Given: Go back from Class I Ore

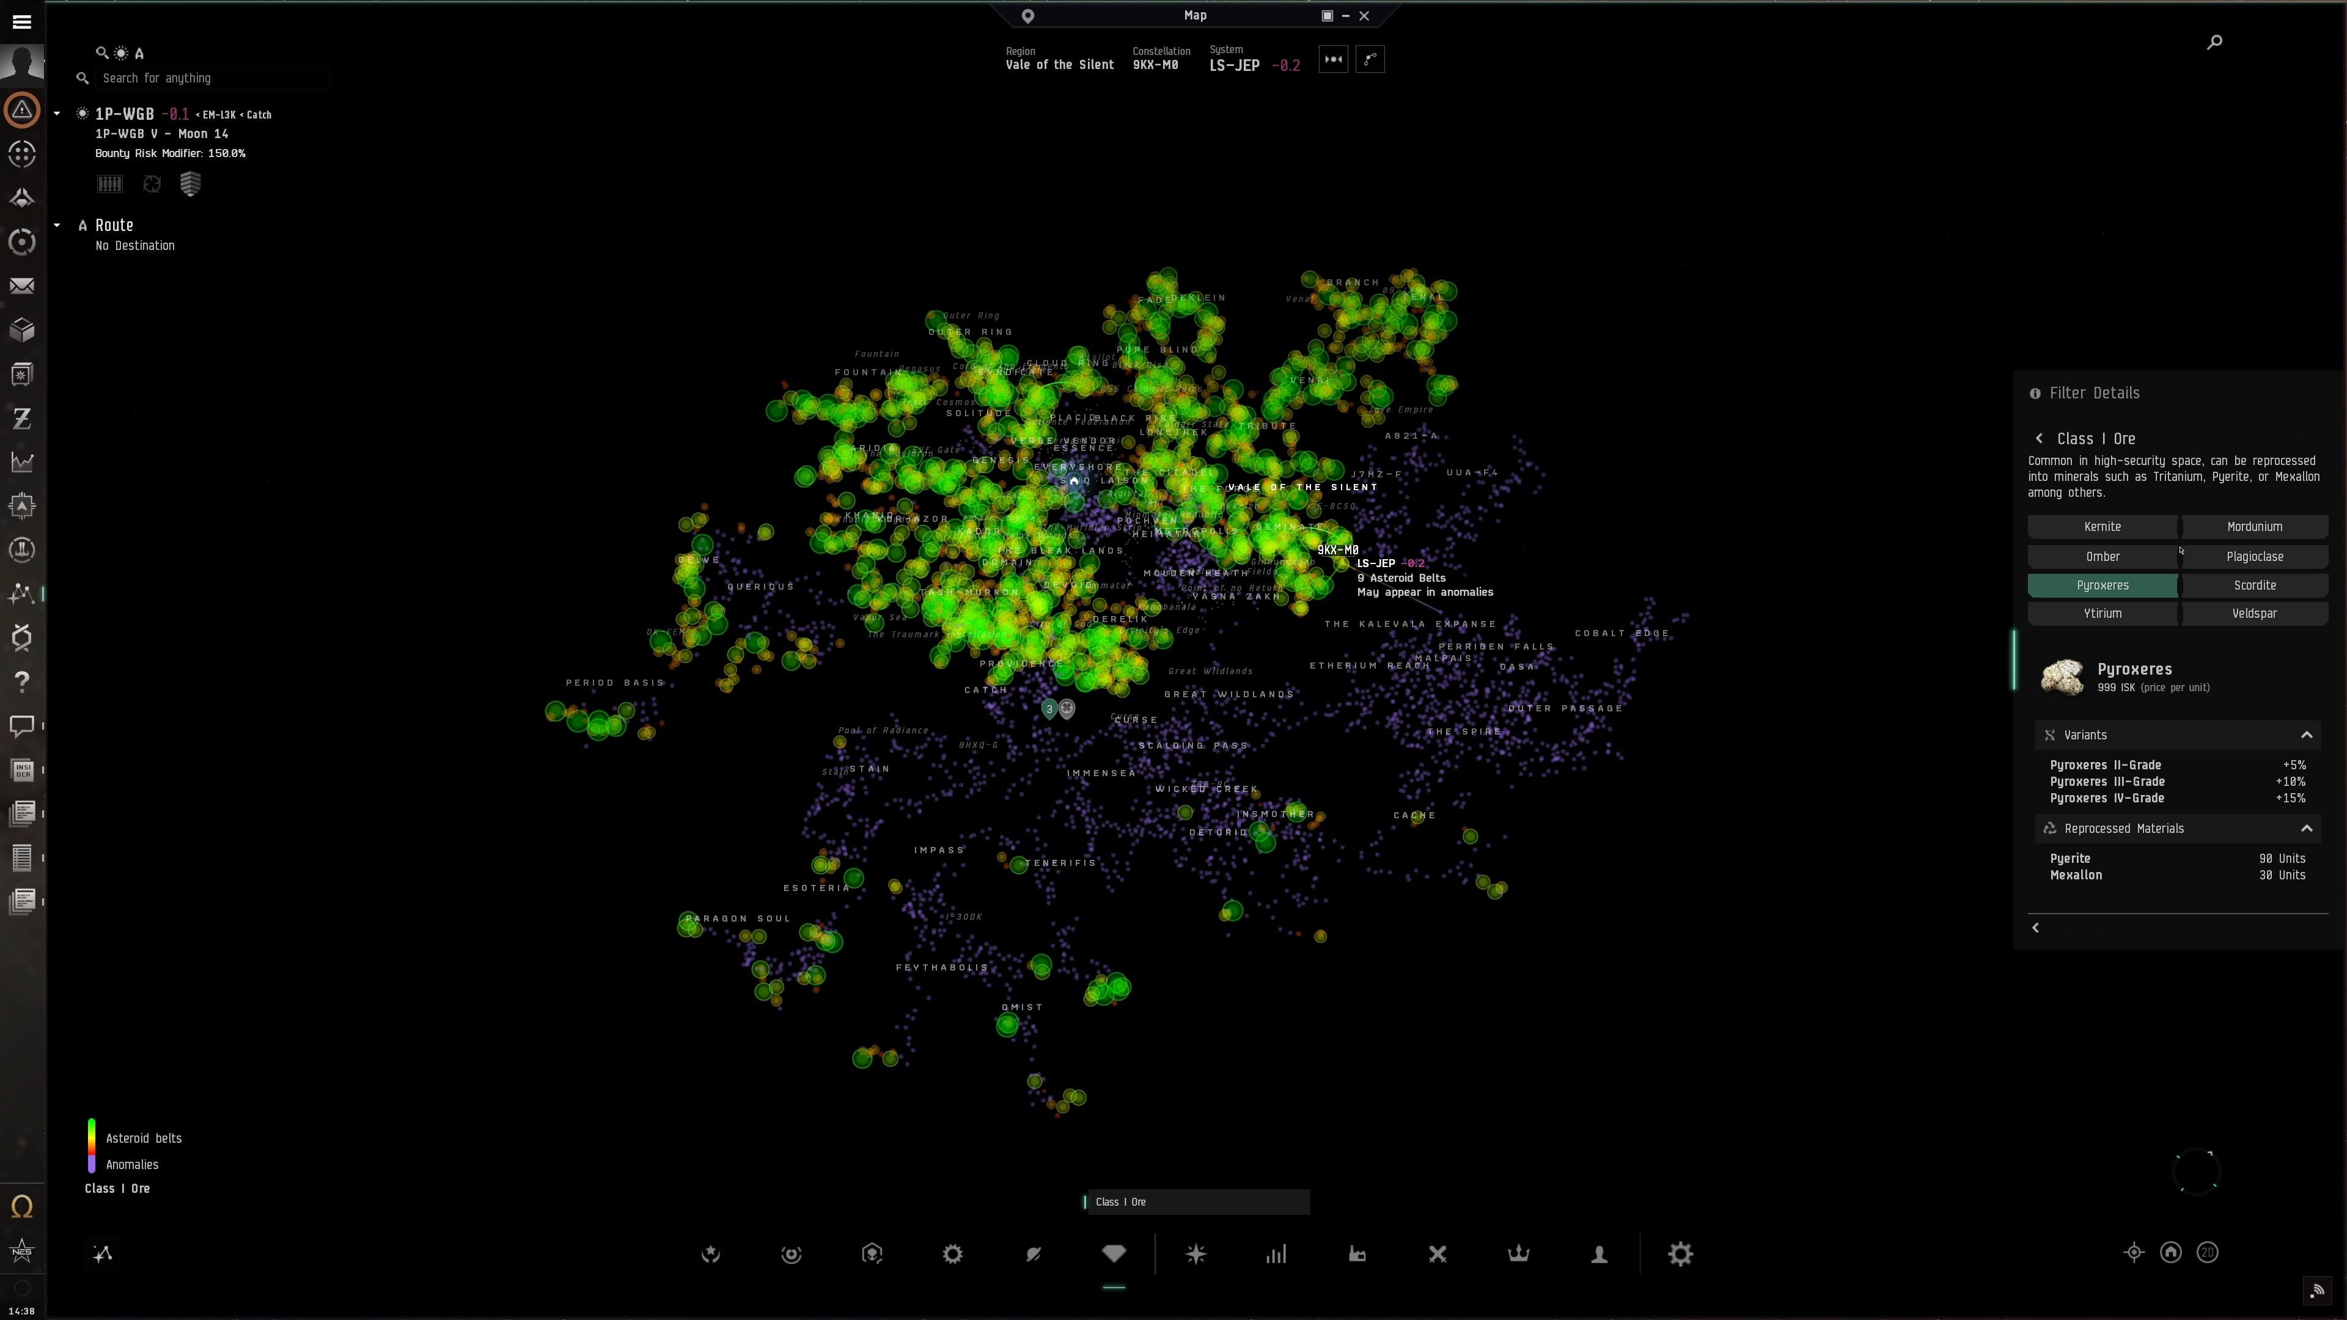Looking at the screenshot, I should (x=2039, y=438).
